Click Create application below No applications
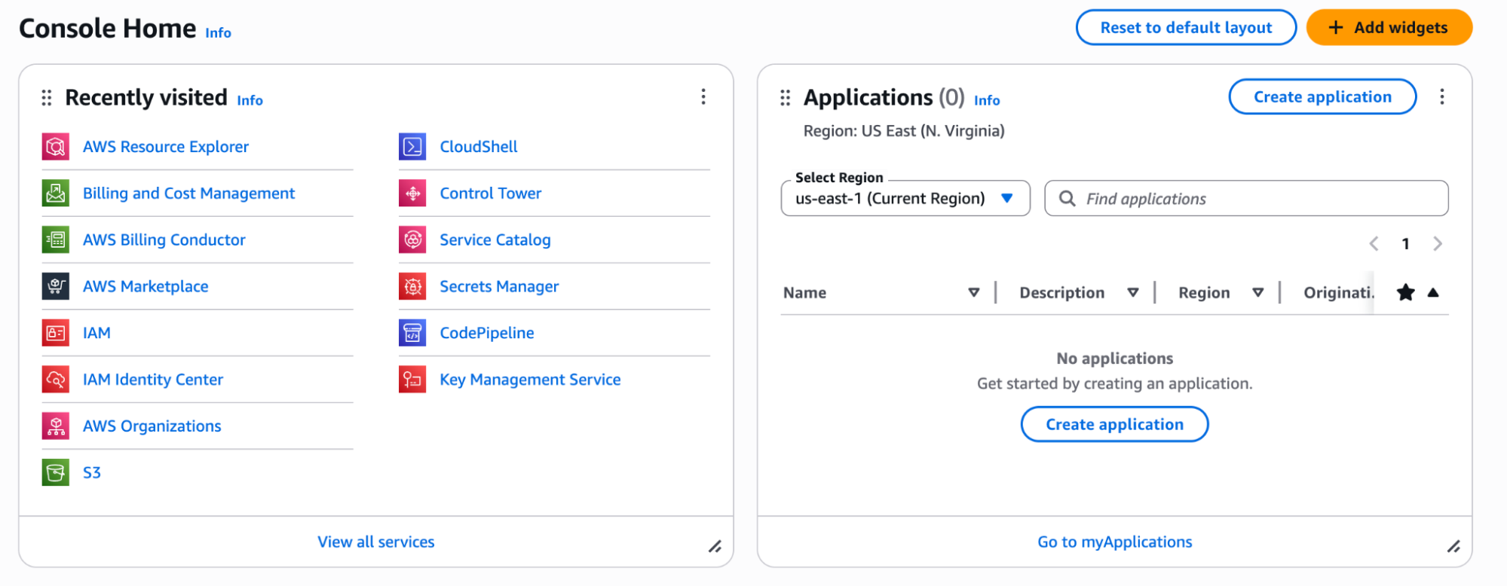1507x586 pixels. pyautogui.click(x=1114, y=425)
